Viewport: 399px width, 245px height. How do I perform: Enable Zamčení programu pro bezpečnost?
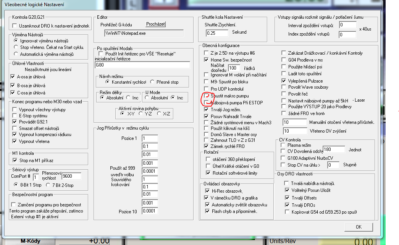(15, 205)
